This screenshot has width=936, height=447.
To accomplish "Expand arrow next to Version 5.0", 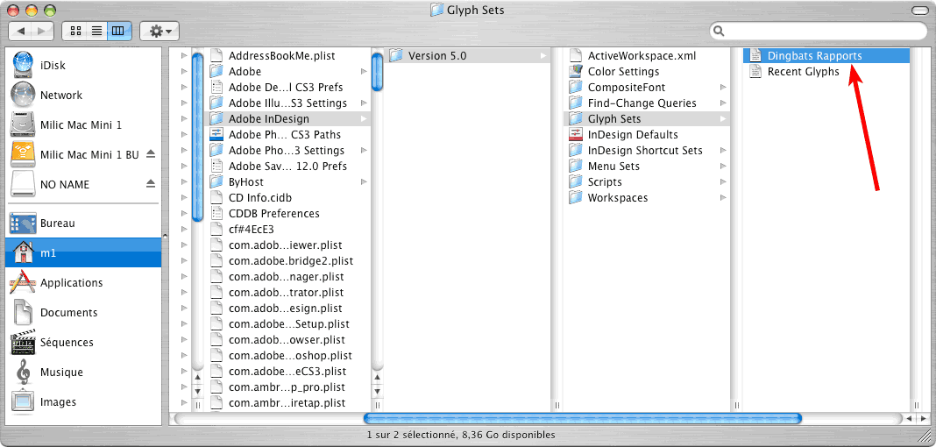I will coord(543,55).
